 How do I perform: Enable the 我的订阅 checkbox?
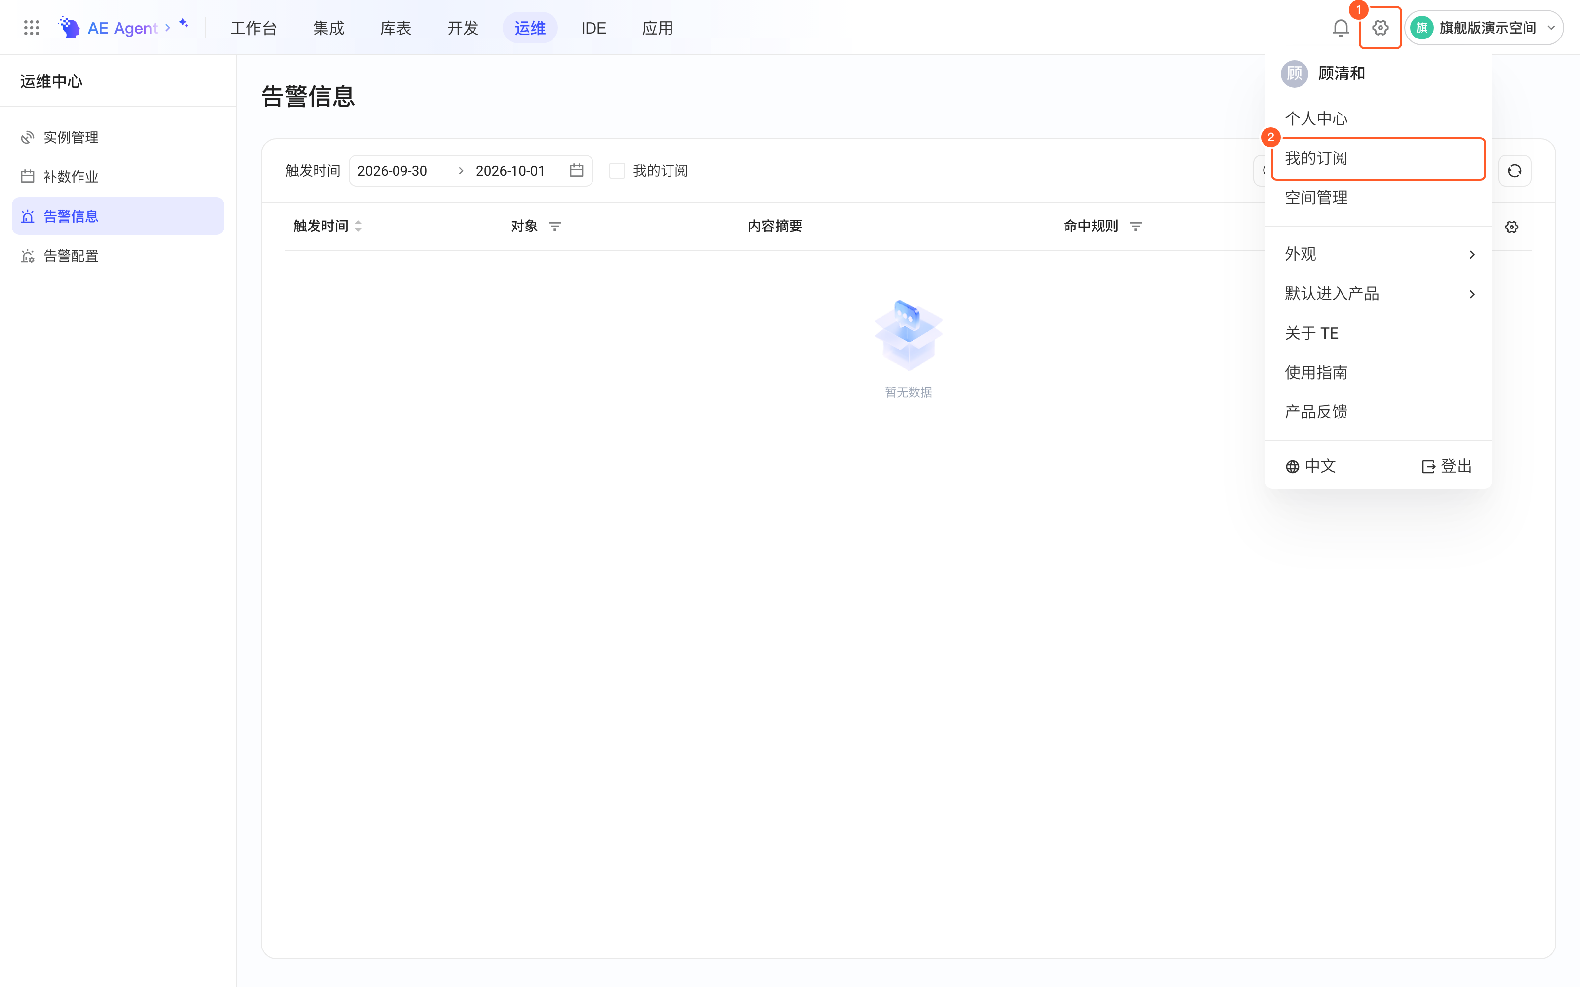[x=617, y=171]
